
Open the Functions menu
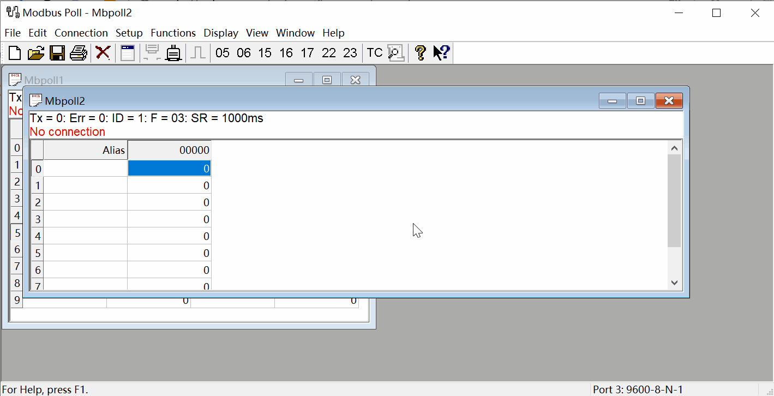point(173,33)
